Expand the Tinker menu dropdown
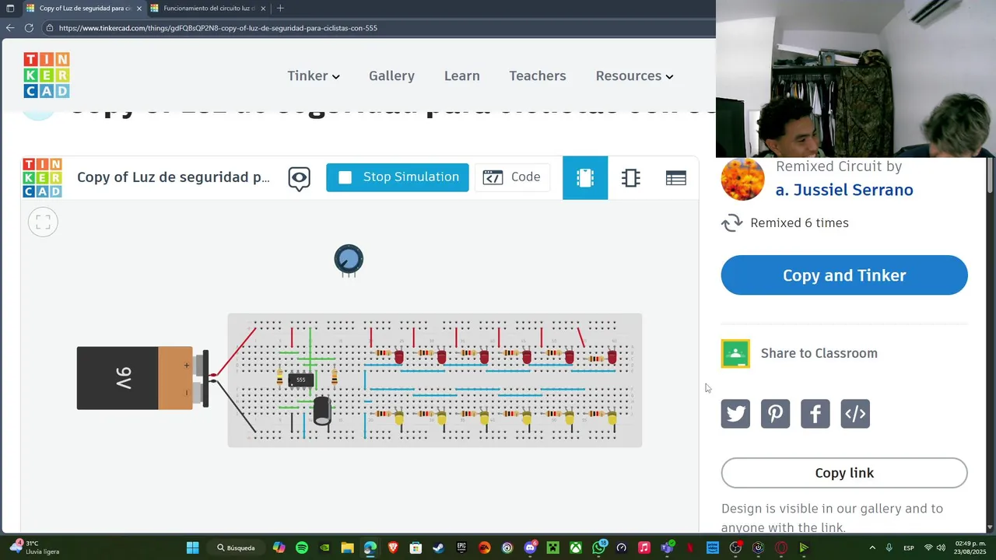 pos(314,75)
